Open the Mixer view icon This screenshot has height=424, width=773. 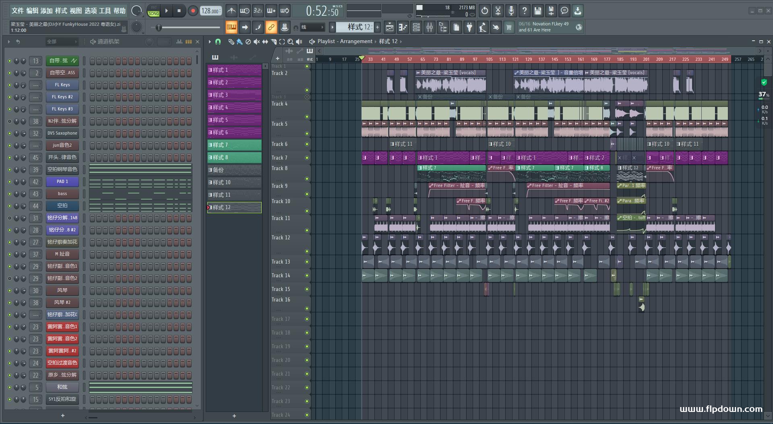(x=430, y=27)
